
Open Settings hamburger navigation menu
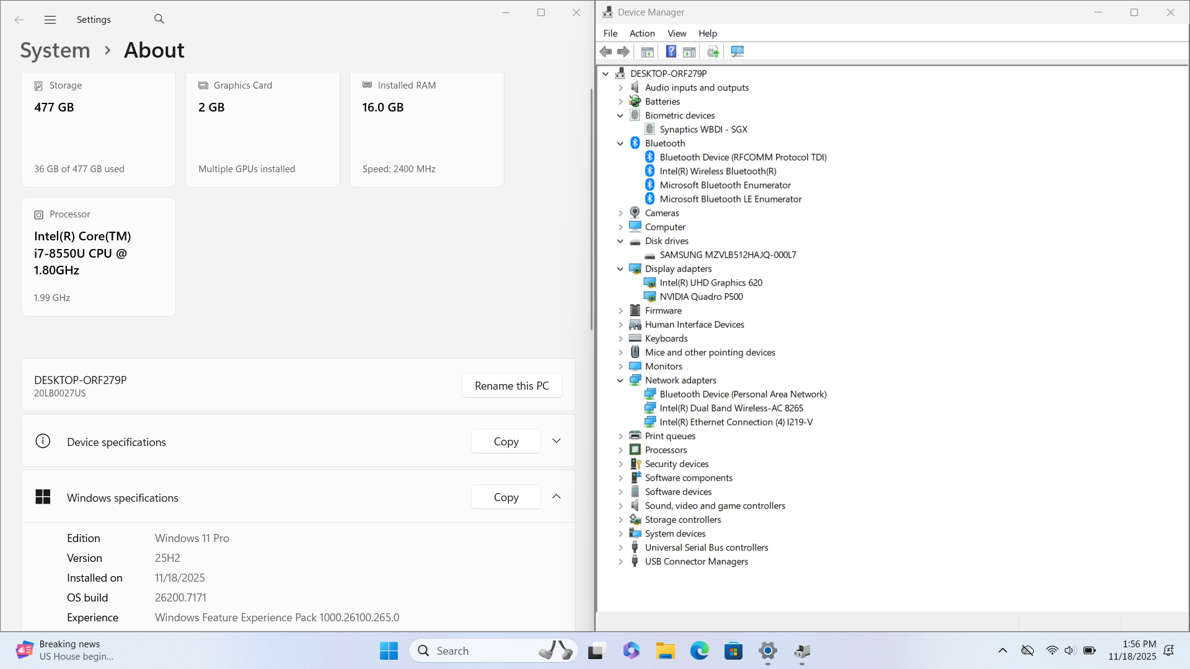coord(50,20)
